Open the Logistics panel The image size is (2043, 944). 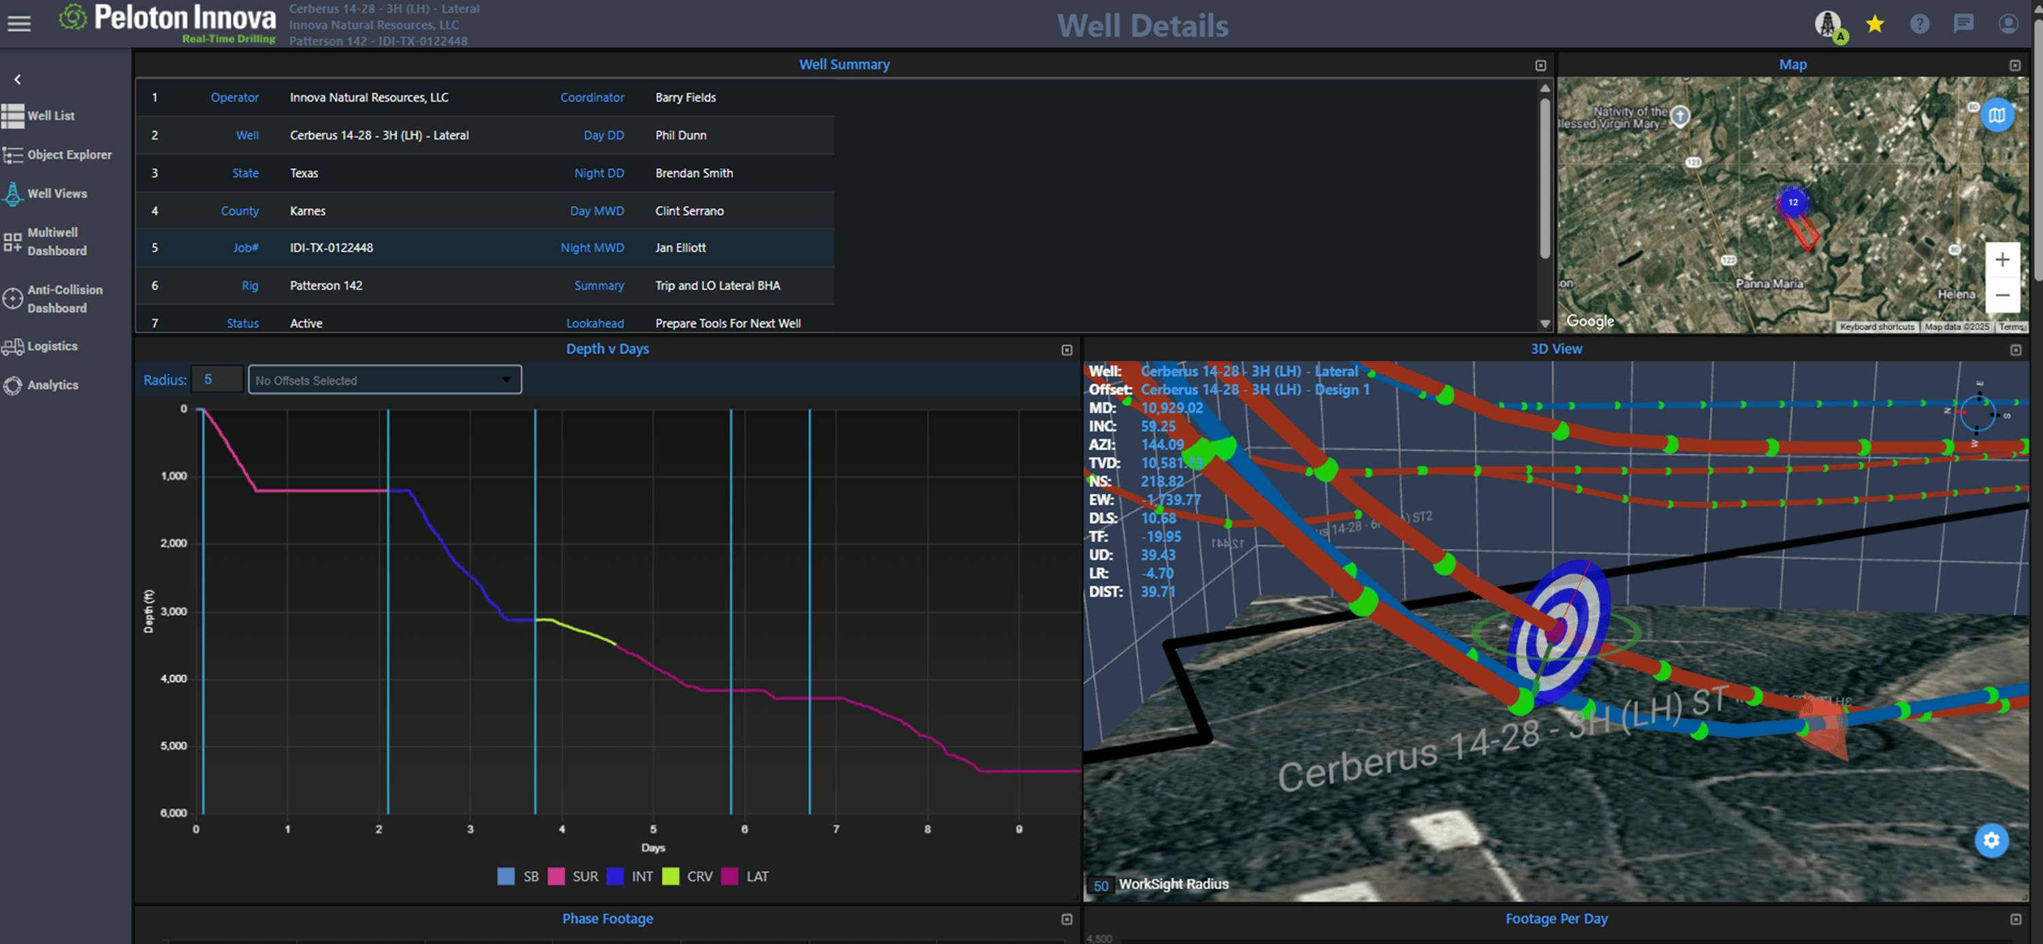tap(52, 346)
